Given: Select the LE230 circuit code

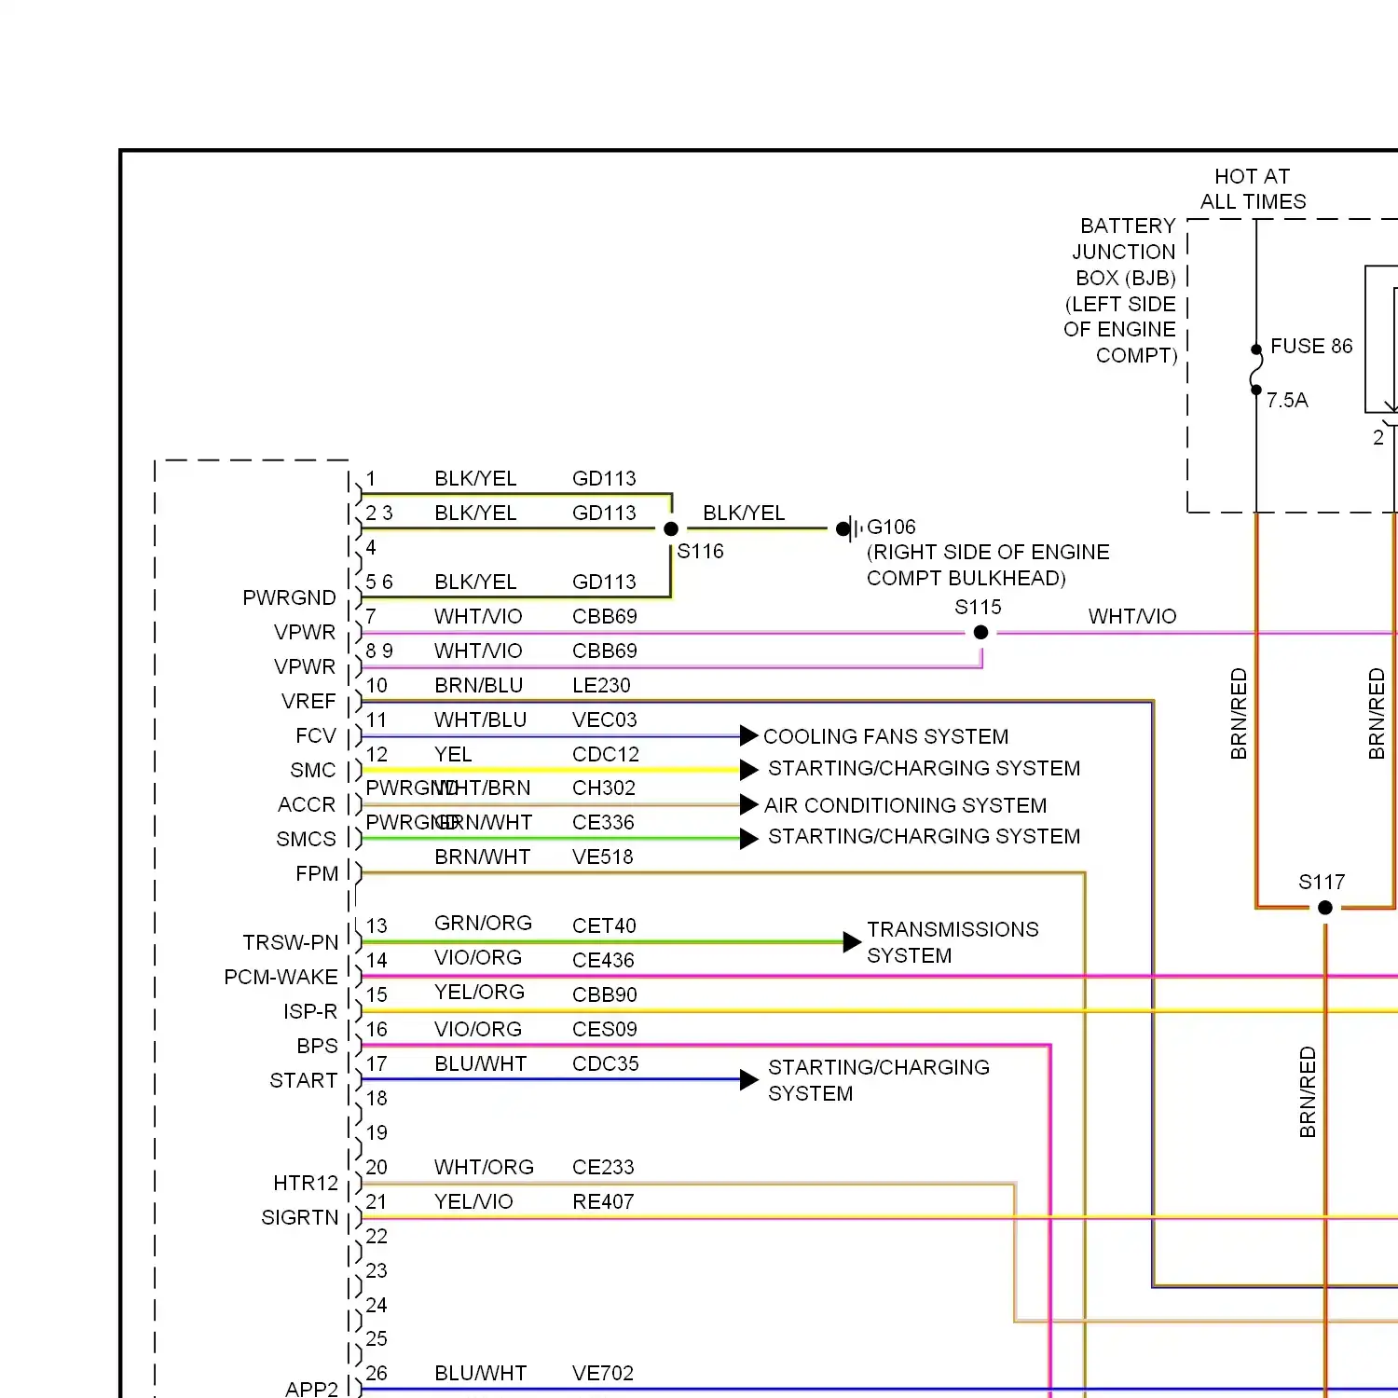Looking at the screenshot, I should pos(601,685).
